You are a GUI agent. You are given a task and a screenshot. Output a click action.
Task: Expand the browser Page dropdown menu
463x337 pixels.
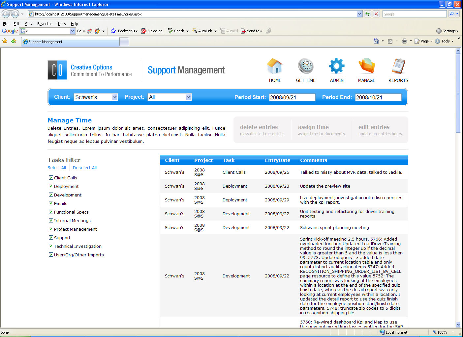click(424, 41)
